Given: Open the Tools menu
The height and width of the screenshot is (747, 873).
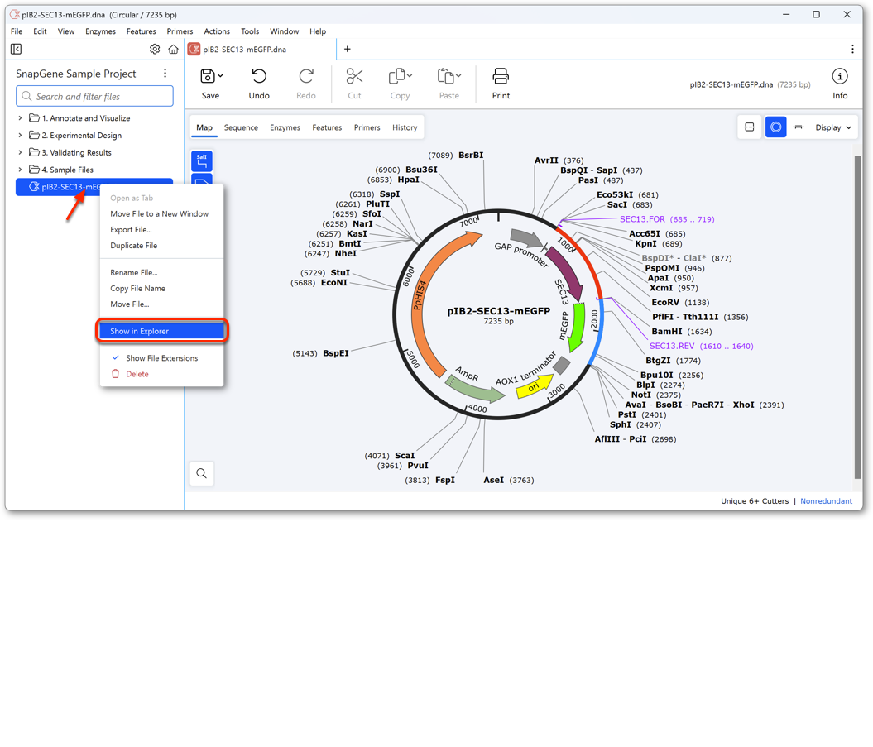Looking at the screenshot, I should [x=250, y=31].
